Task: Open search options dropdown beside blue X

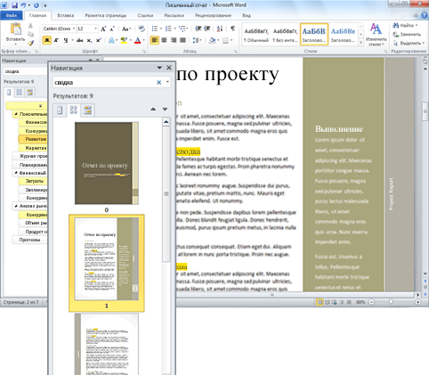Action: click(x=167, y=82)
